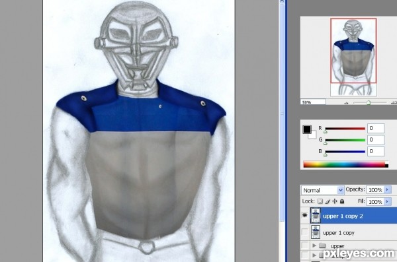Click the zoom out icon in Navigator
The height and width of the screenshot is (262, 397).
[x=346, y=102]
